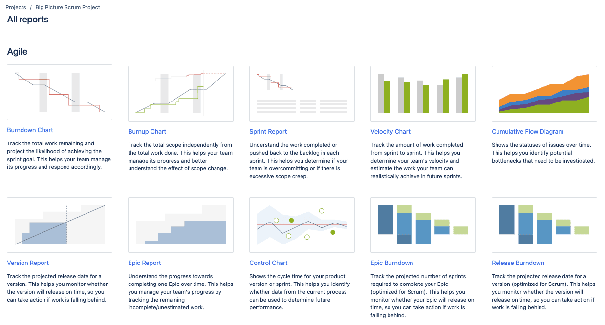The image size is (605, 325).
Task: Open the Release Burndown thumbnail image
Action: [x=544, y=224]
